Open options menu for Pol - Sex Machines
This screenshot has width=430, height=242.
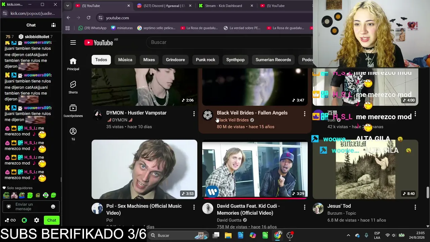pos(194,207)
